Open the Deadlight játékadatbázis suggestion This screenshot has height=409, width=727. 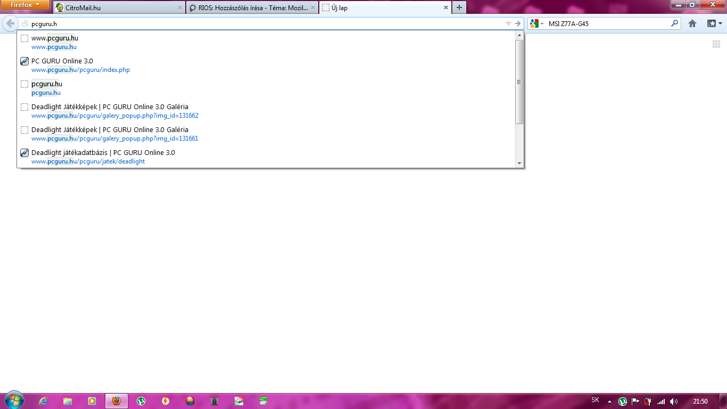pyautogui.click(x=266, y=157)
